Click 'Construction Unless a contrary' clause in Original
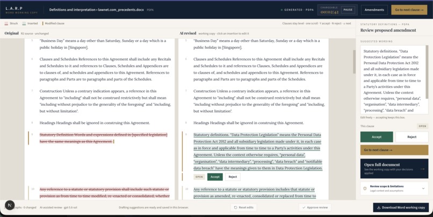 click(x=105, y=101)
